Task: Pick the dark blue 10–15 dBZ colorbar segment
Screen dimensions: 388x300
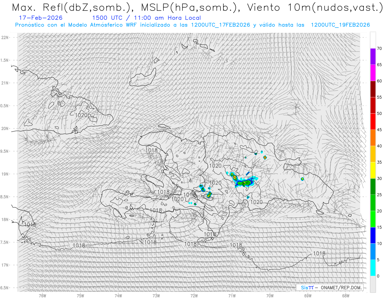Action: (x=373, y=235)
